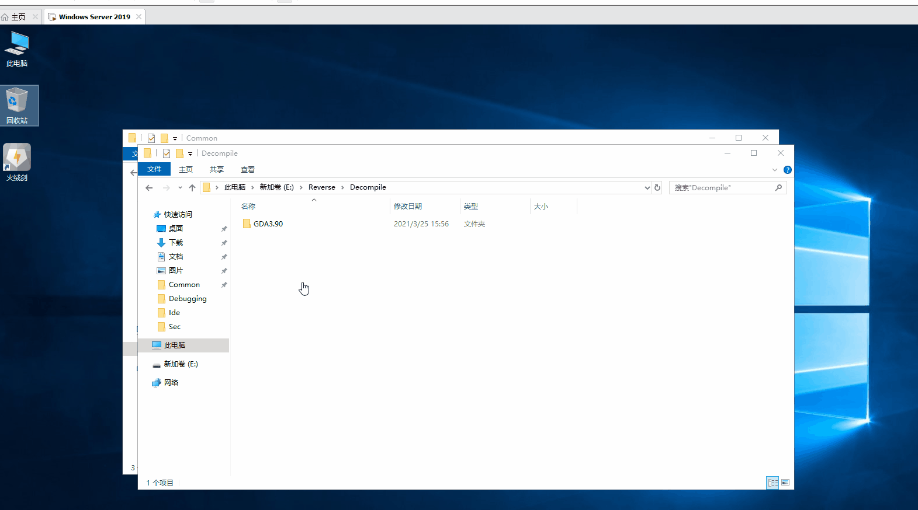
Task: Click the search magnifier icon
Action: click(778, 188)
